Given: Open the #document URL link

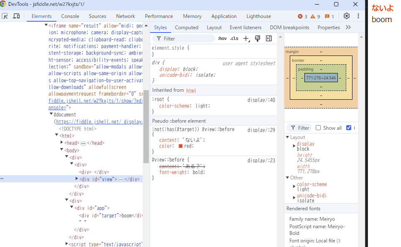Looking at the screenshot, I should 99,122.
